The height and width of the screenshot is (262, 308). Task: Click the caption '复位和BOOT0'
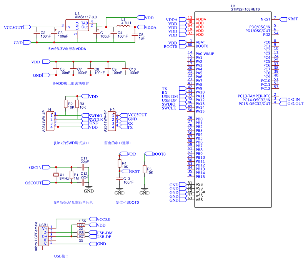pos(128,202)
